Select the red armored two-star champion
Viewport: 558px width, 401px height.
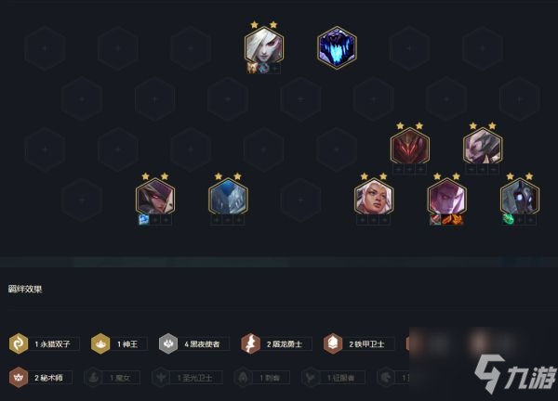410,148
